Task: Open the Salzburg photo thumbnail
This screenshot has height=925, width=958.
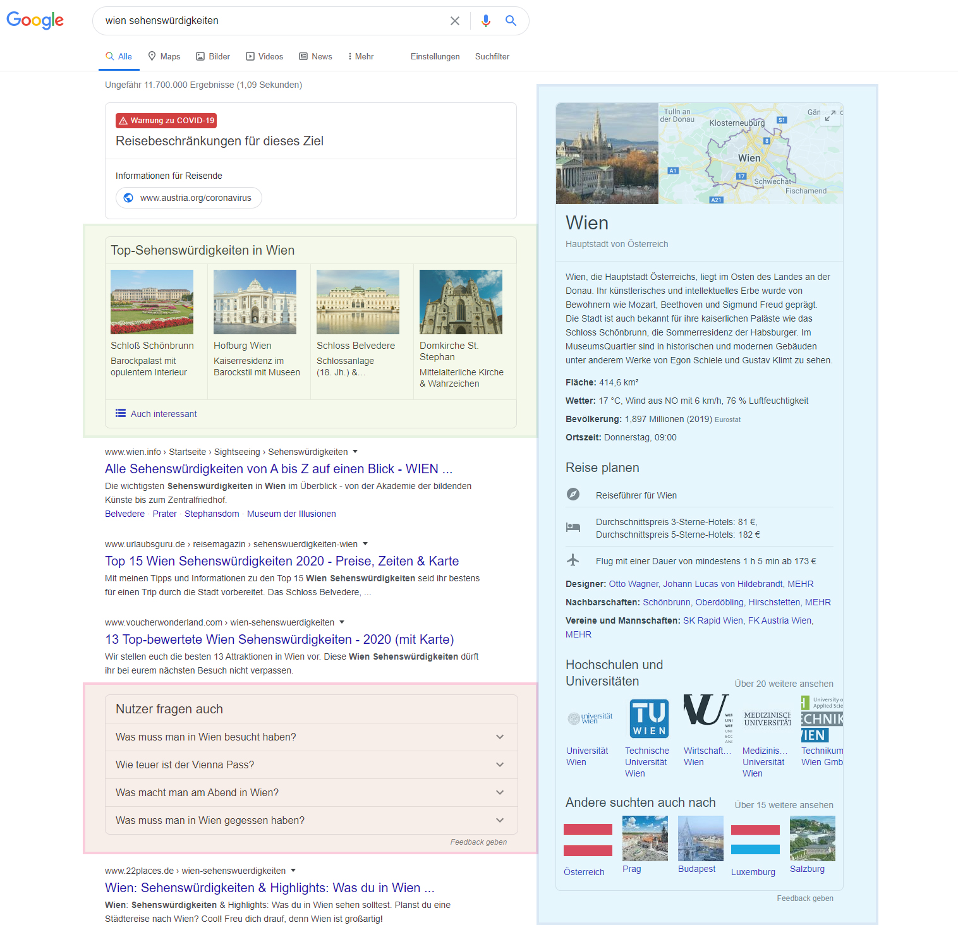Action: point(813,838)
